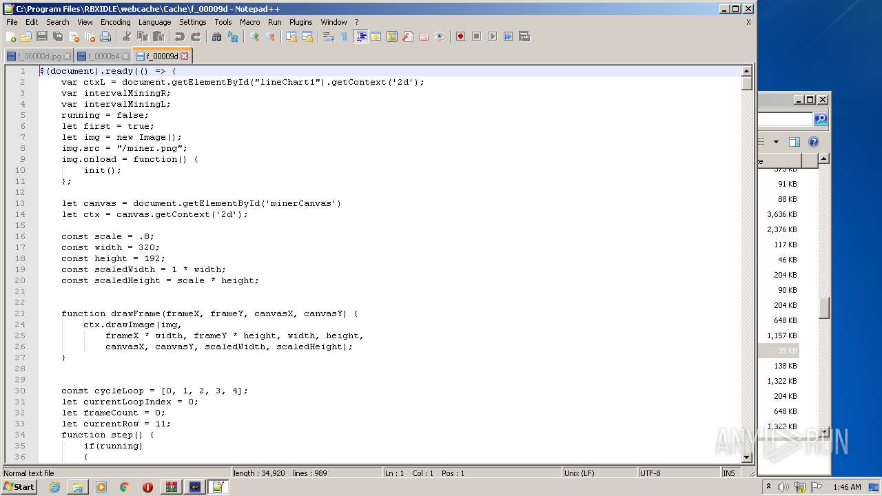
Task: Open the Explorer view options dropdown arrow
Action: tap(776, 142)
